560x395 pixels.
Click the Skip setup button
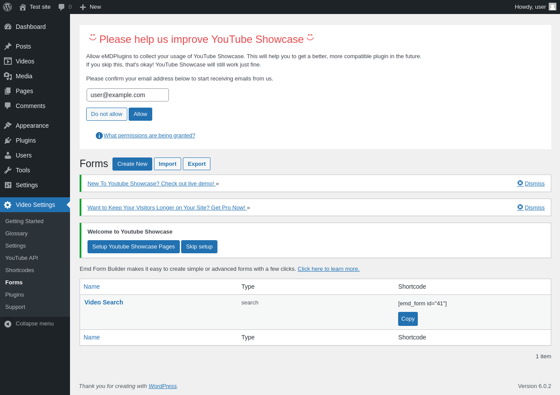[x=199, y=247]
